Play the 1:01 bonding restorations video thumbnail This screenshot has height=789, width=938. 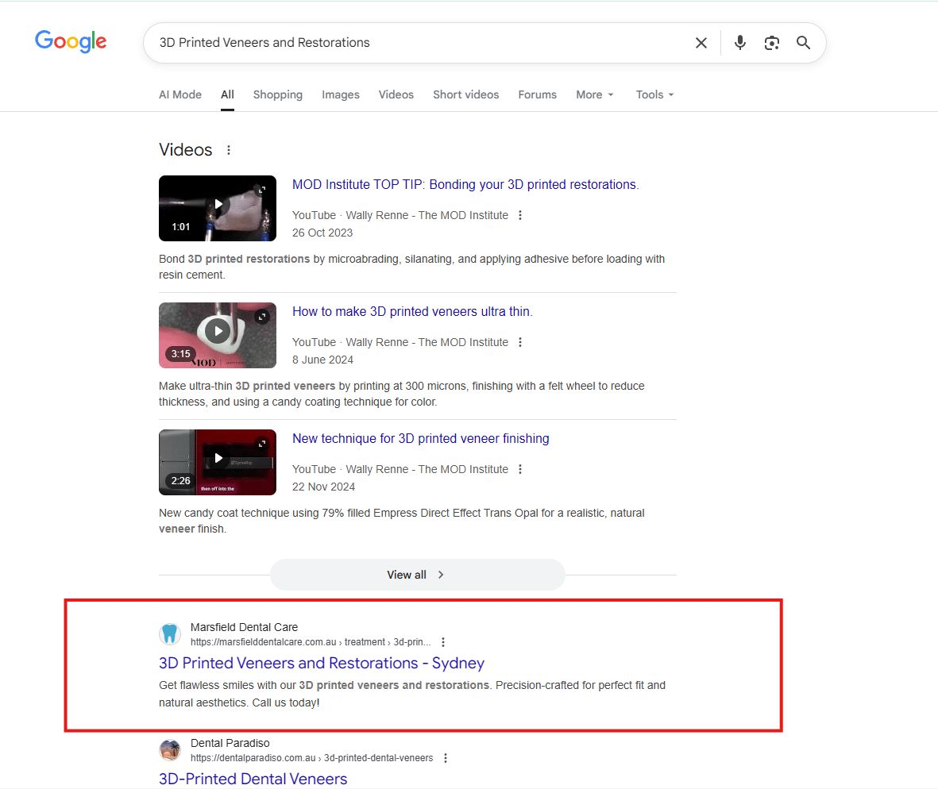click(218, 208)
